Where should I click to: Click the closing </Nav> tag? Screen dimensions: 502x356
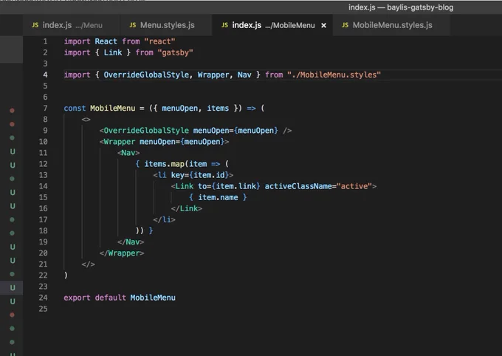click(131, 242)
